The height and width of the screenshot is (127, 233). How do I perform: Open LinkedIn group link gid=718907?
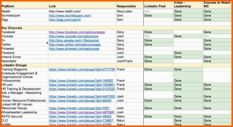tap(81, 121)
